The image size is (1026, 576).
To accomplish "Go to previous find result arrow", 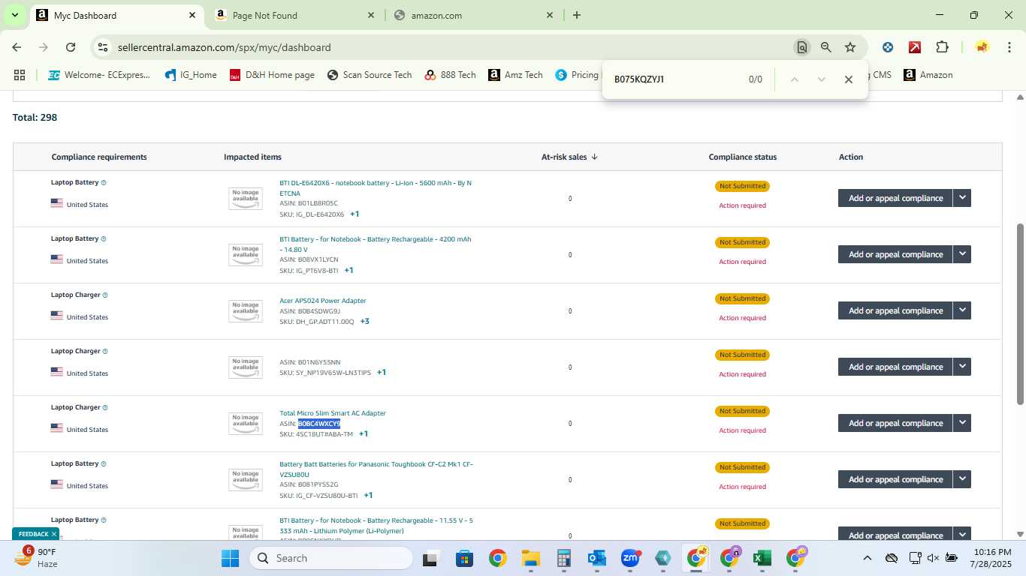I will [x=795, y=79].
